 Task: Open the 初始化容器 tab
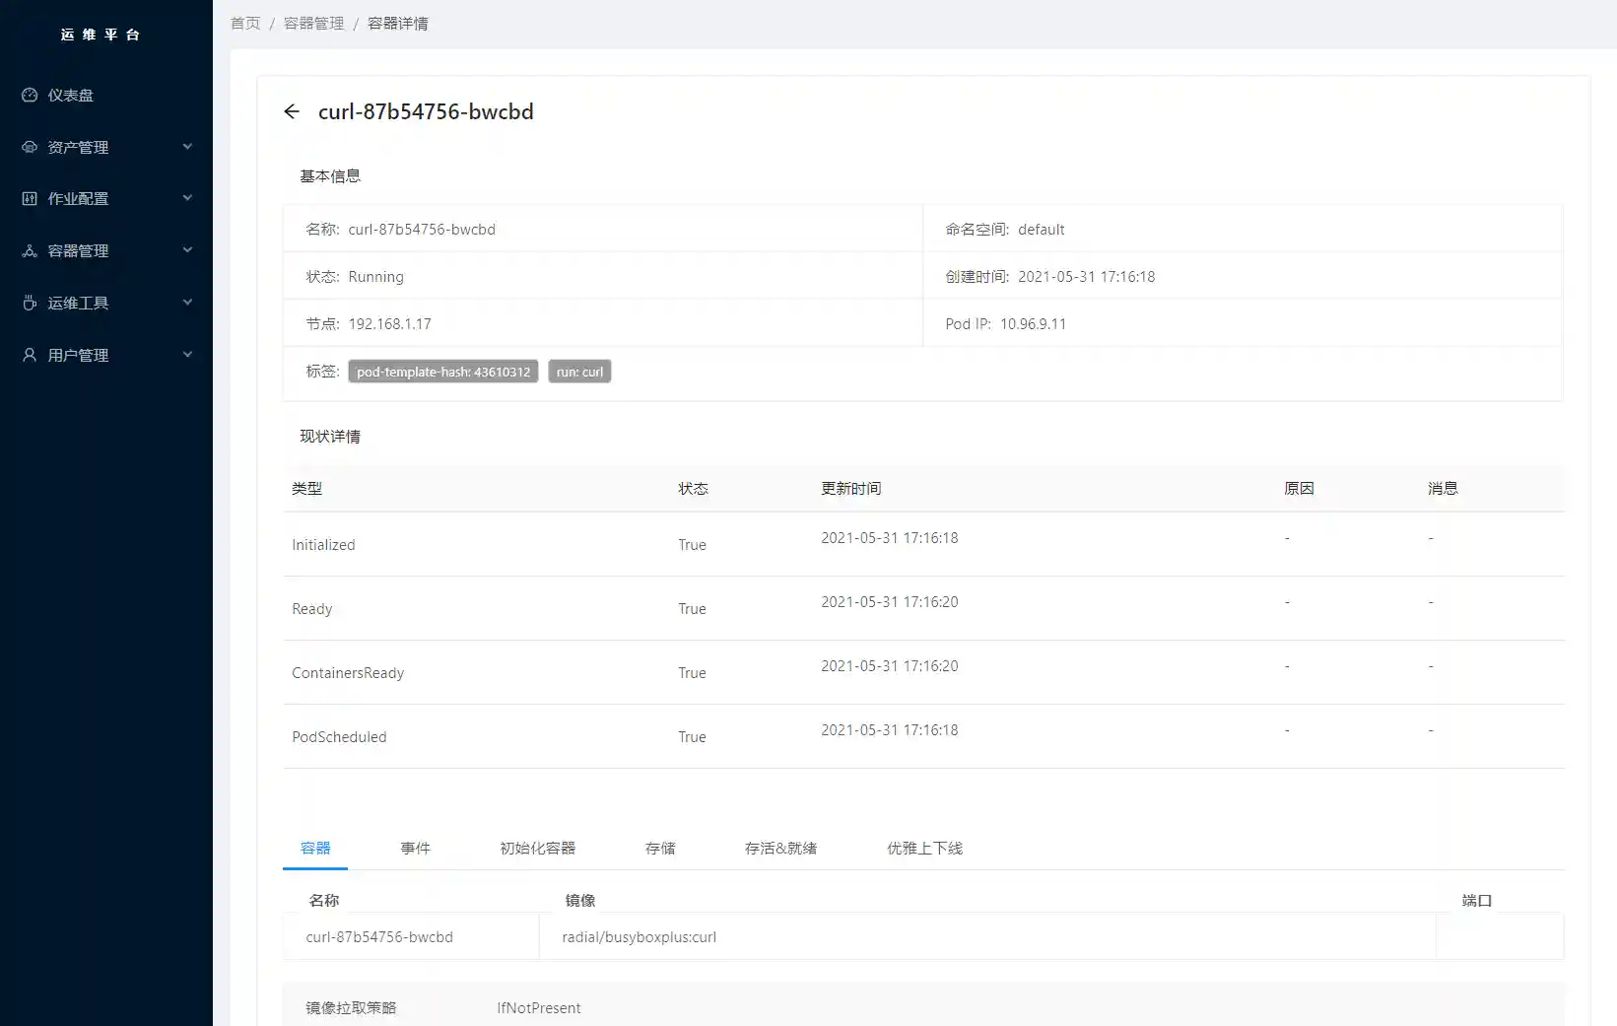point(537,849)
